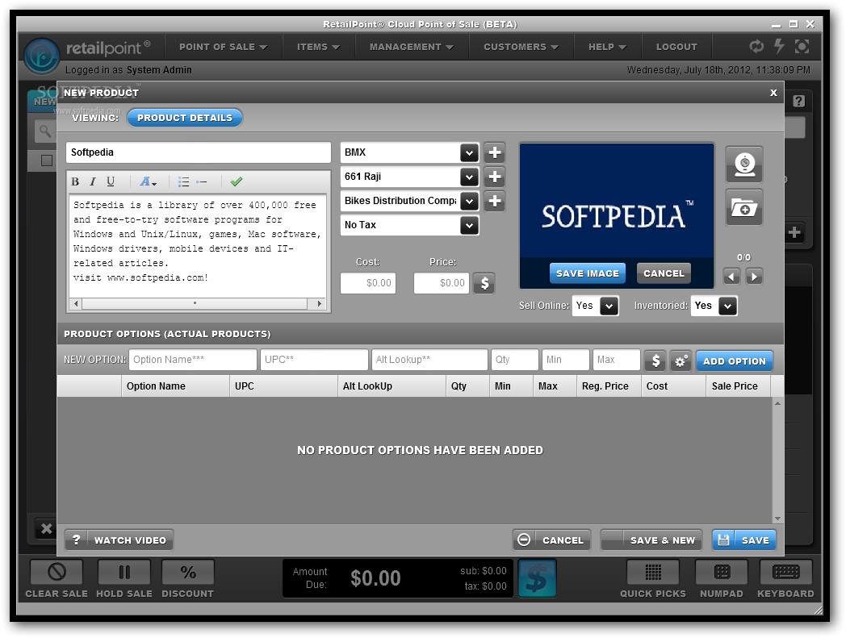Image resolution: width=846 pixels, height=638 pixels.
Task: Browse for image with folder plus icon
Action: (744, 207)
